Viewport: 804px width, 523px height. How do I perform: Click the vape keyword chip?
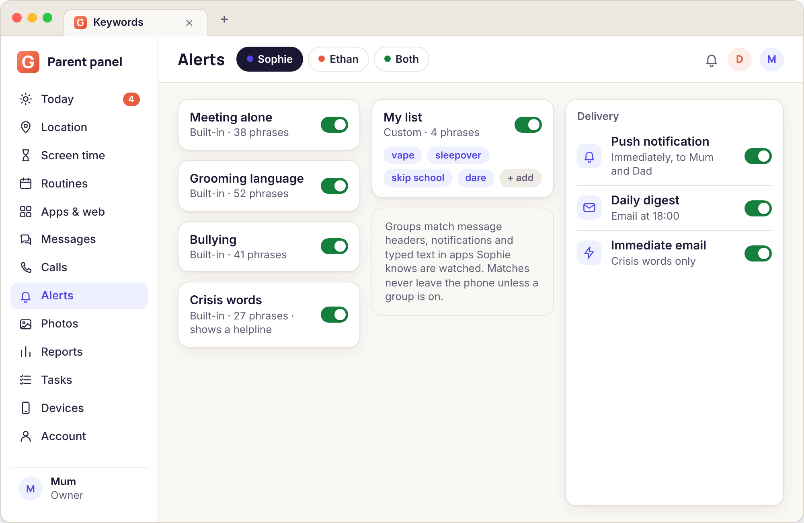(x=403, y=155)
